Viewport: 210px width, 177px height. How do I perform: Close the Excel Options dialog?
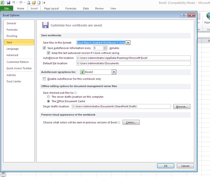coord(191,15)
